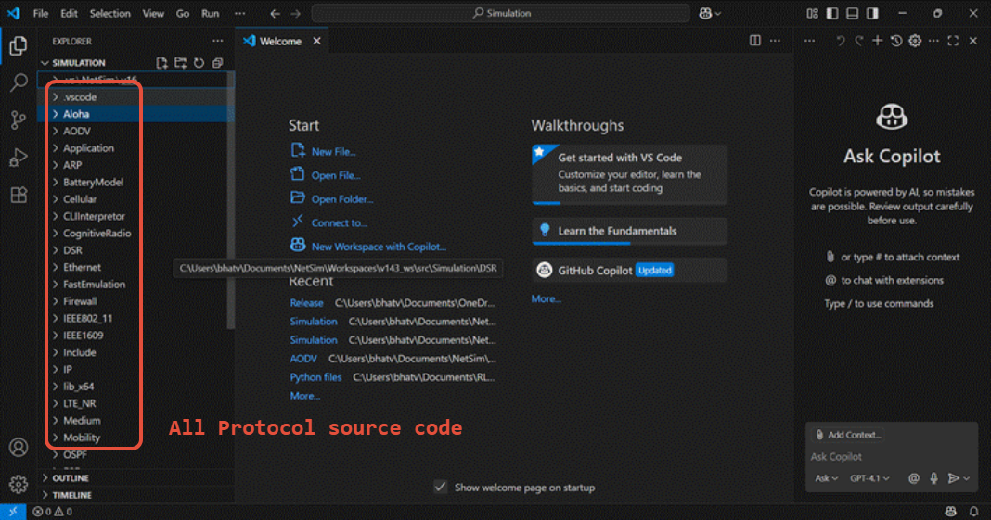Viewport: 991px width, 520px height.
Task: Mention an extension with the @ icon
Action: (x=914, y=478)
